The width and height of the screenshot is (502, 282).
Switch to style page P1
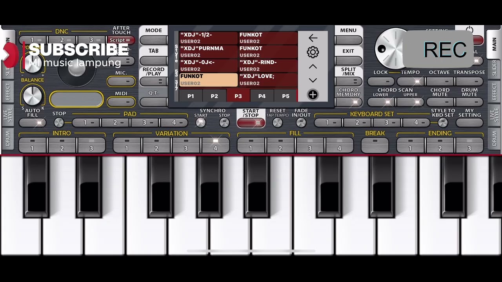click(191, 96)
